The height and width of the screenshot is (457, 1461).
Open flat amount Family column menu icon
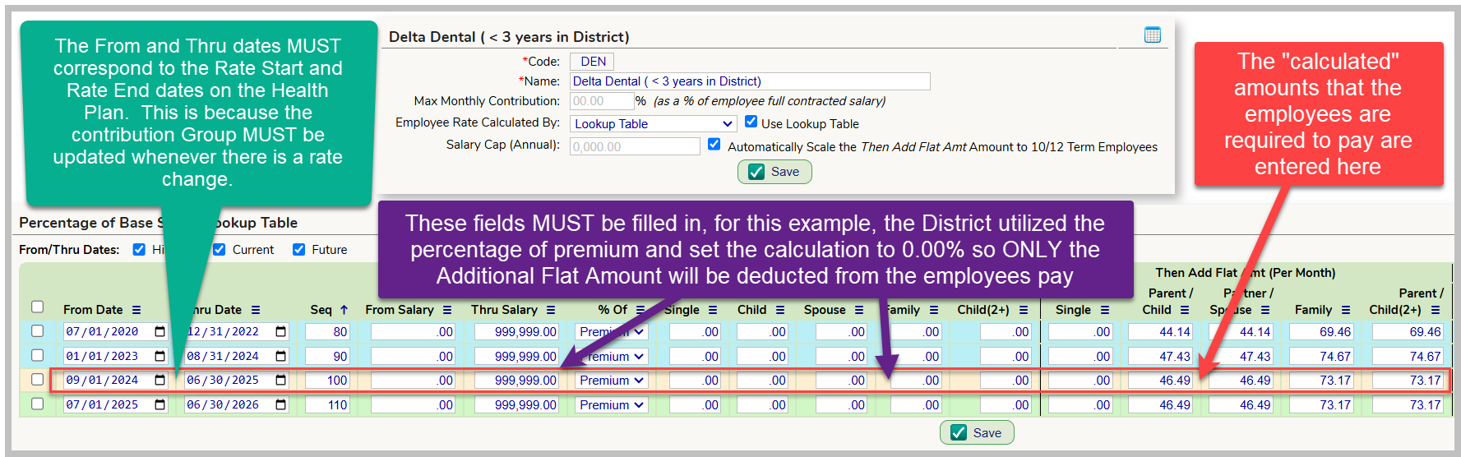pyautogui.click(x=1346, y=310)
